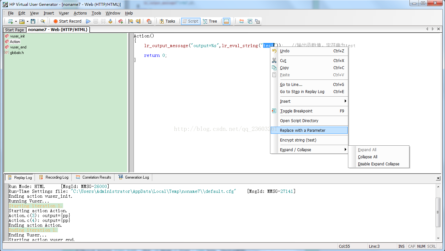Click the log scrollbar up arrow

pyautogui.click(x=438, y=186)
